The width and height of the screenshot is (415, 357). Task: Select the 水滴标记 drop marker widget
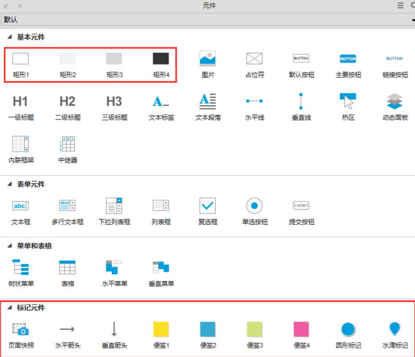[x=395, y=336]
